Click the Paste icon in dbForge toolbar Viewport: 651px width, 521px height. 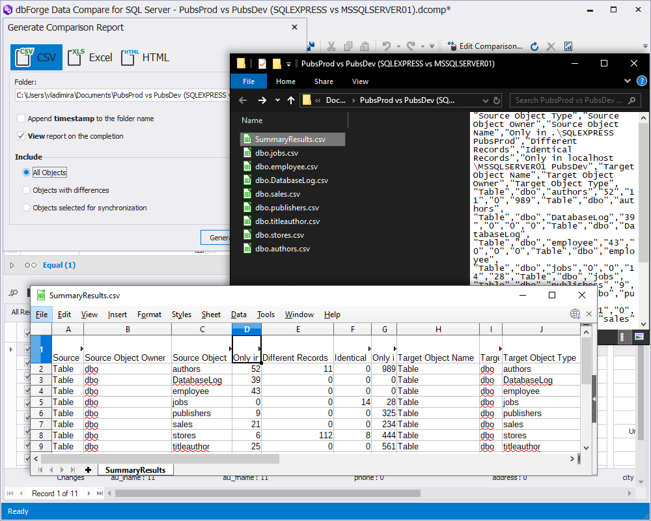[x=365, y=46]
